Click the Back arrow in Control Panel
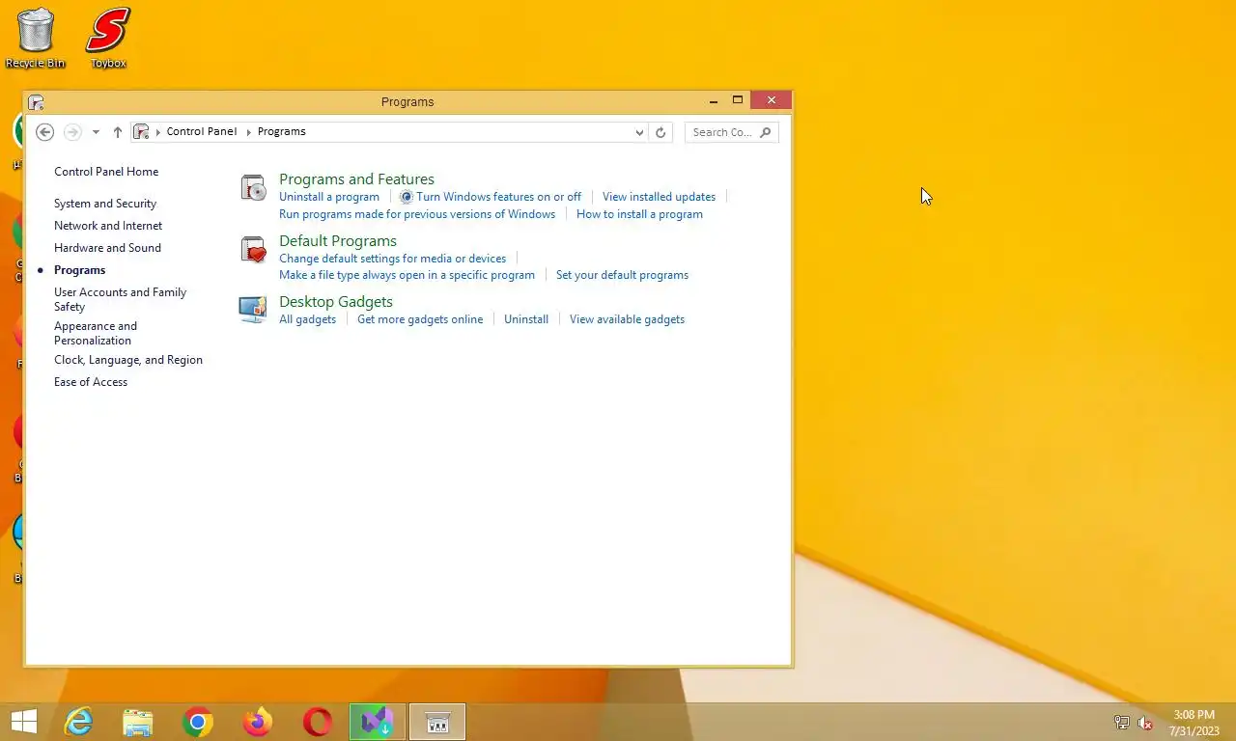Image resolution: width=1236 pixels, height=741 pixels. click(x=44, y=132)
